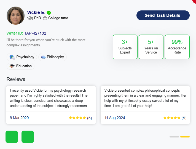Switch to the gray carousel page indicator
Screen dimensions: 196x149
174,137
